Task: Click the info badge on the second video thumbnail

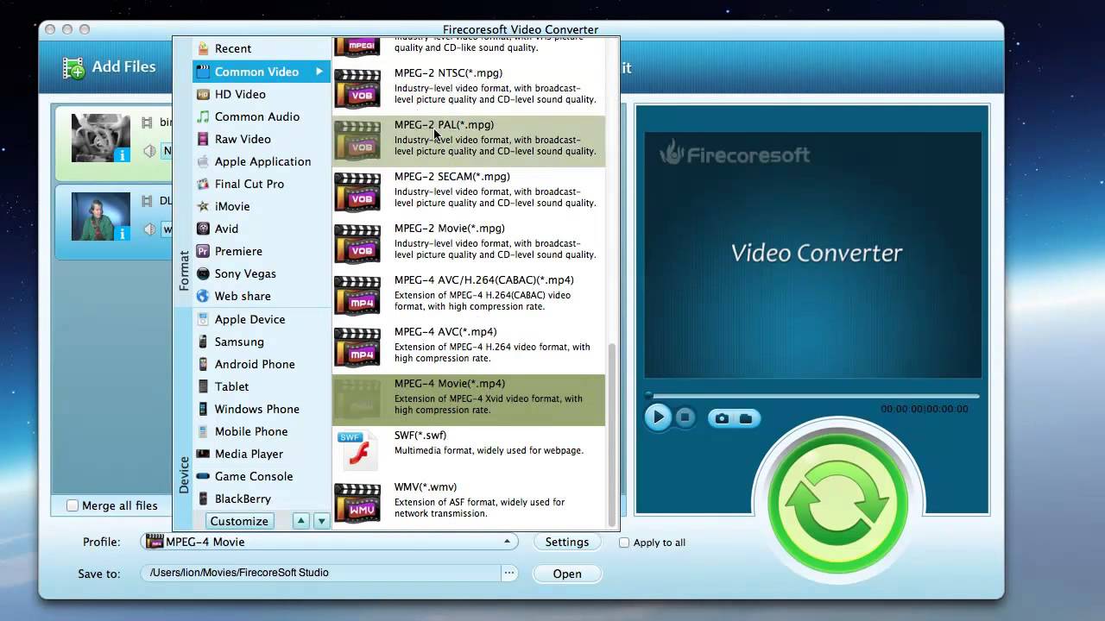Action: click(122, 234)
